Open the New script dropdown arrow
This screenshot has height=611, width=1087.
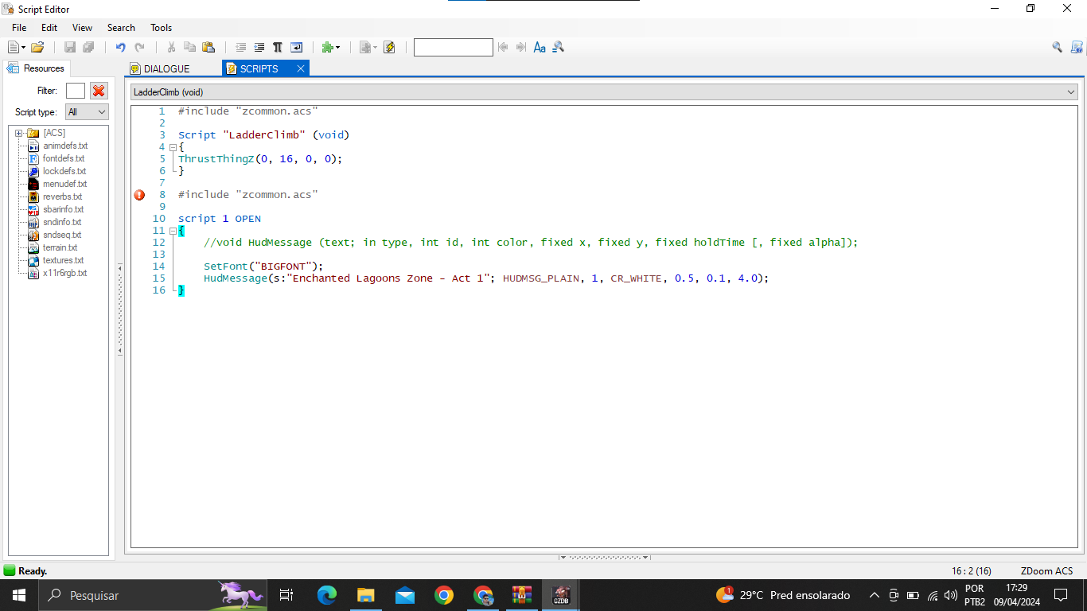23,48
